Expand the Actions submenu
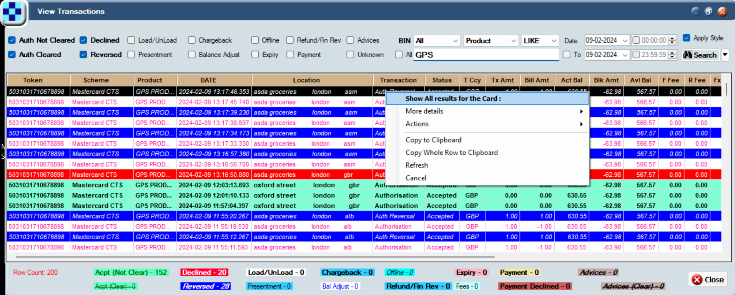Image resolution: width=735 pixels, height=295 pixels. (487, 124)
